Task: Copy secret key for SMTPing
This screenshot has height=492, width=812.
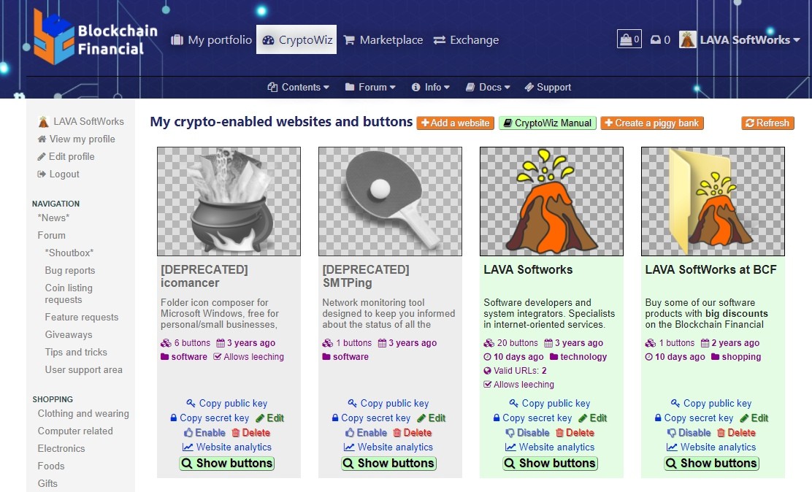Action: (371, 418)
